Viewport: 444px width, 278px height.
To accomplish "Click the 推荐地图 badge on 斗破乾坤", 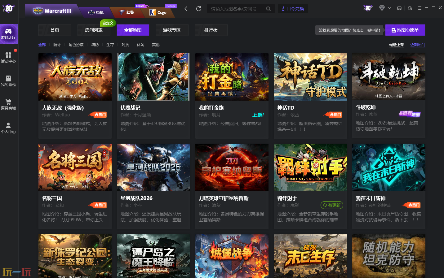I will (x=410, y=114).
